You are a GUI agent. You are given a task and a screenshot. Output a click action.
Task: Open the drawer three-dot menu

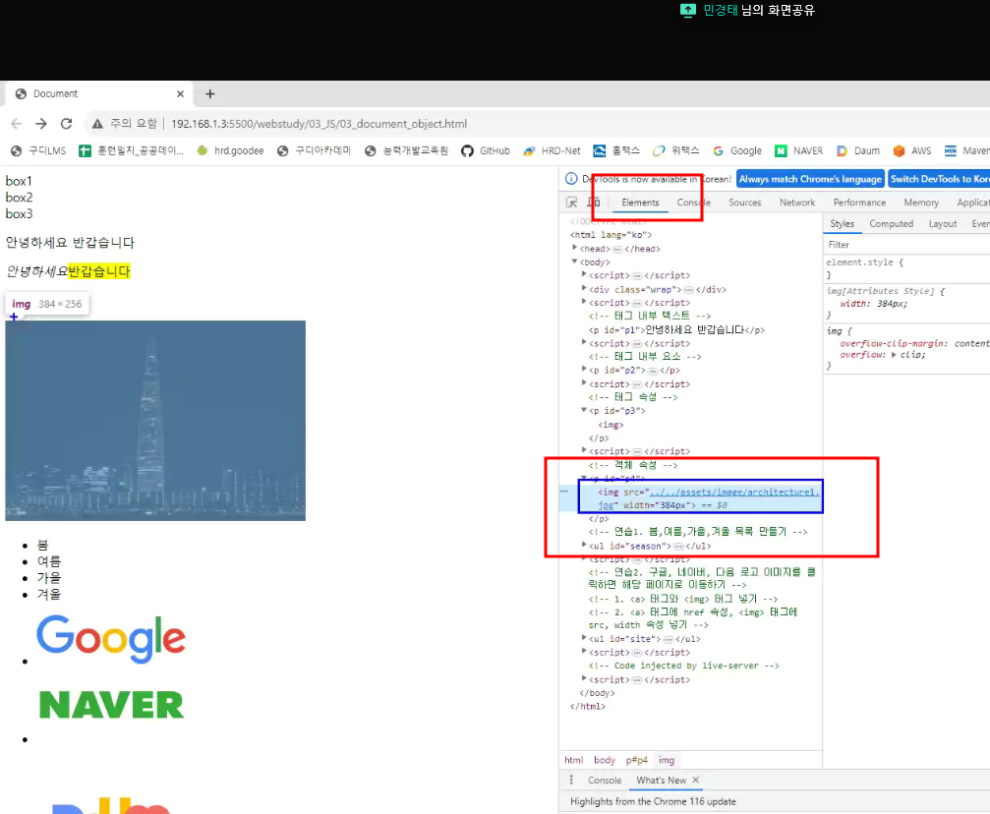point(571,780)
